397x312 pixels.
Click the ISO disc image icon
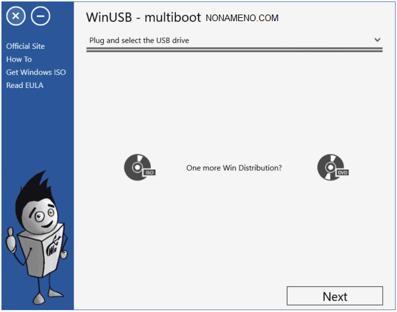click(137, 168)
